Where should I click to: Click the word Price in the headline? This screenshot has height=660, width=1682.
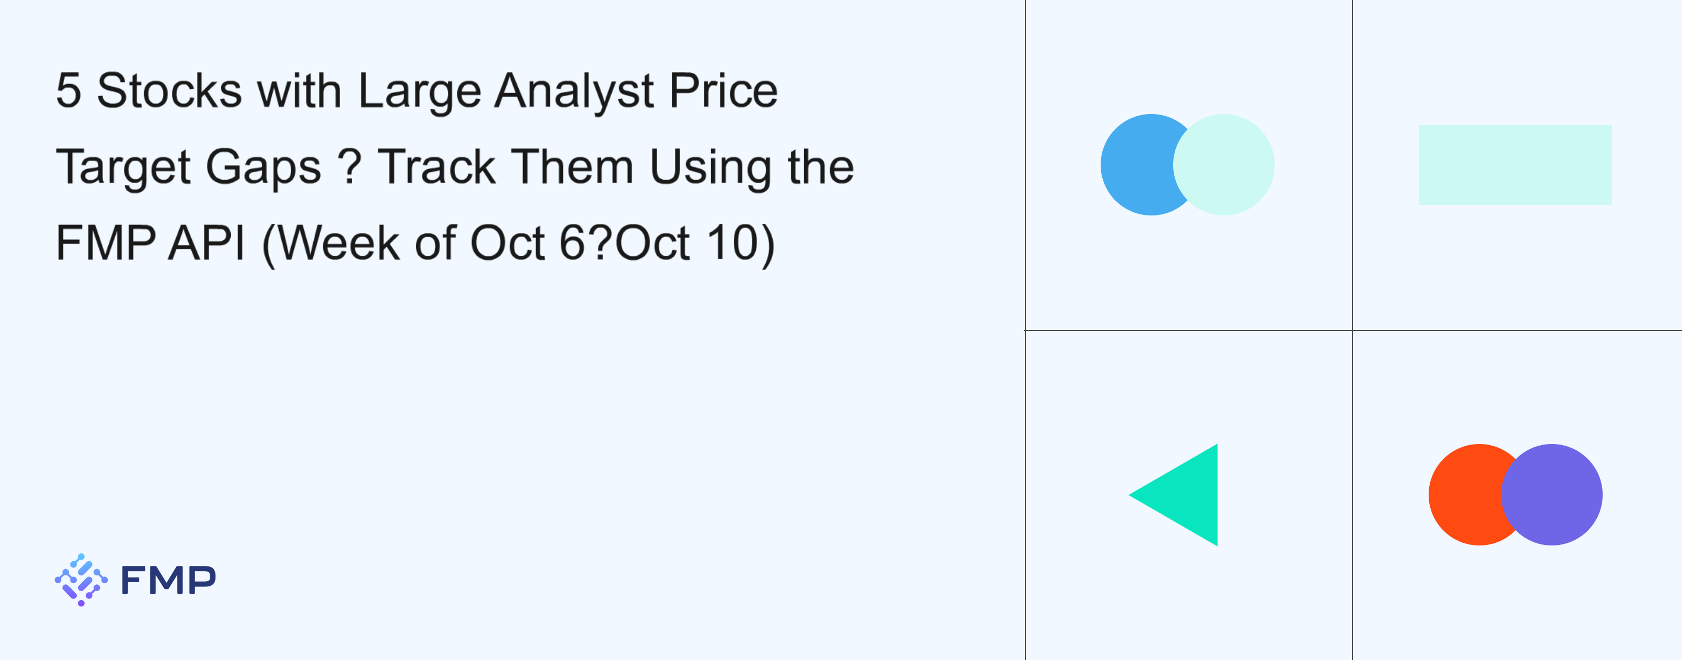point(723,90)
